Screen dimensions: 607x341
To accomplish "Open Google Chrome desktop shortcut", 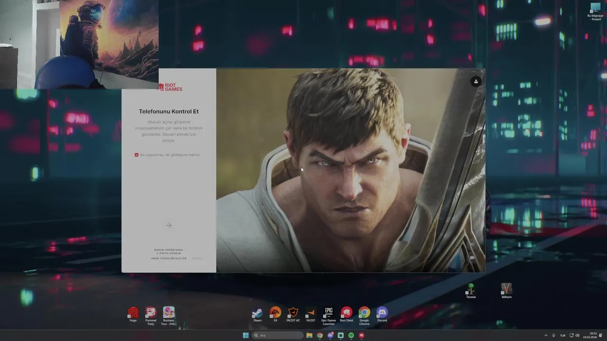I will tap(364, 316).
